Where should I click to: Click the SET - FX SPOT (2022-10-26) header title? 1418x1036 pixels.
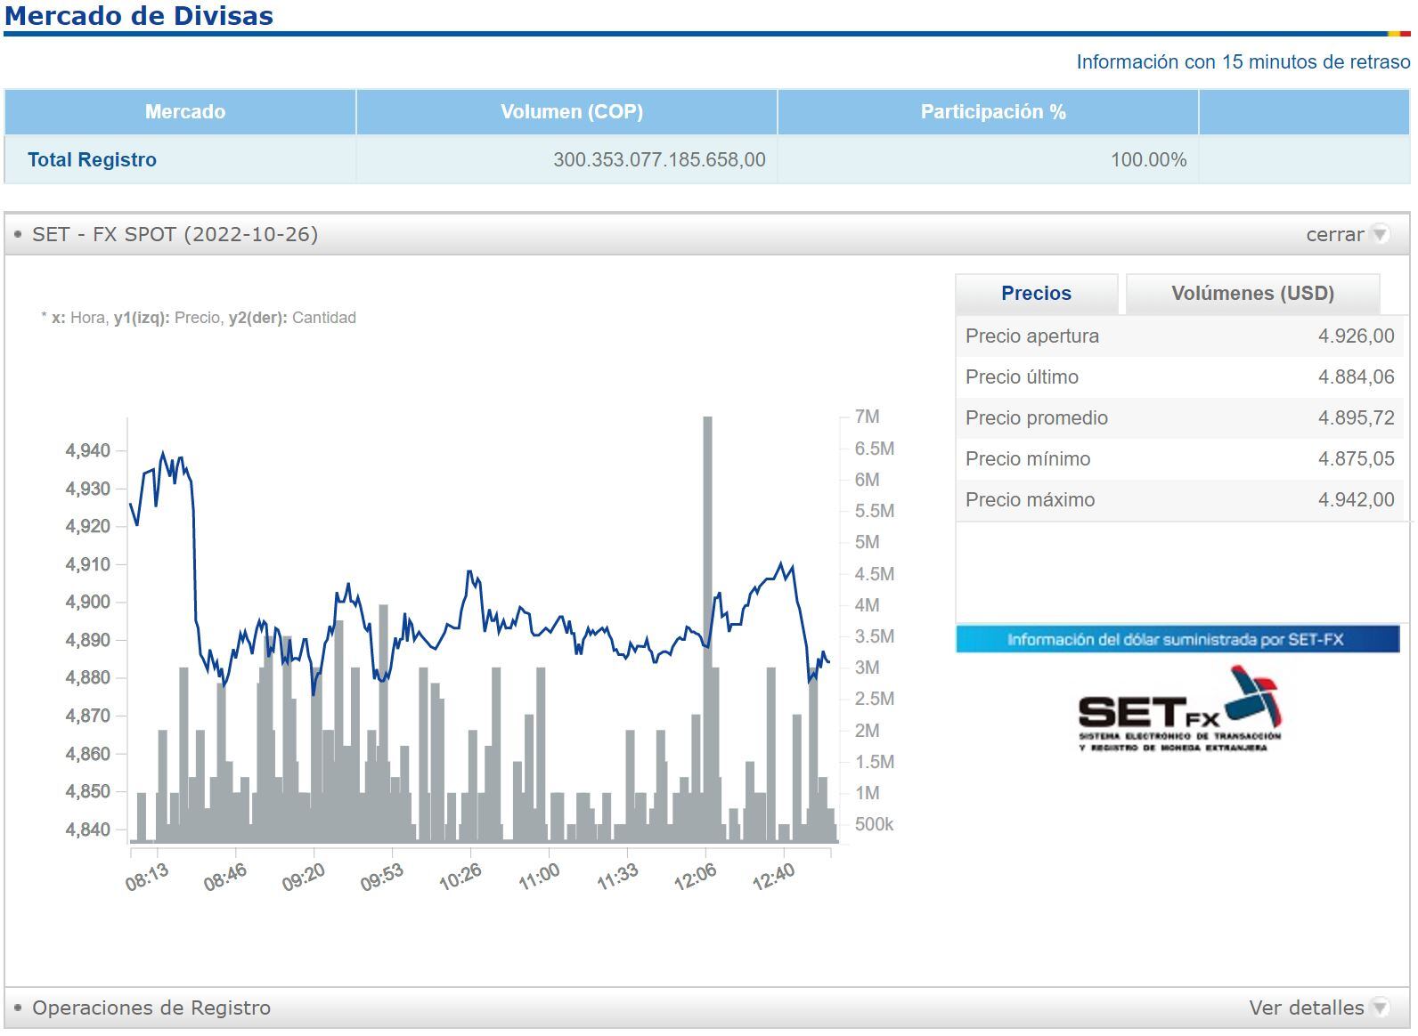coord(175,235)
